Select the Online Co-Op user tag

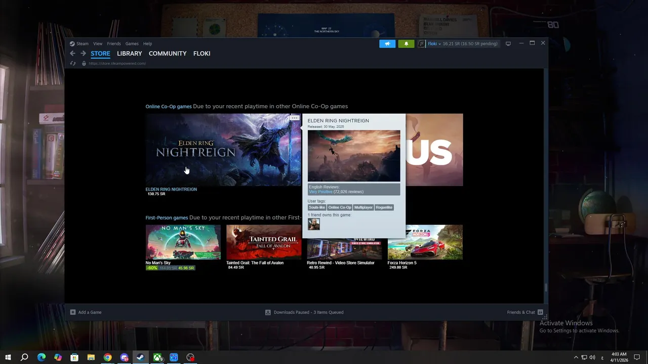tap(340, 207)
